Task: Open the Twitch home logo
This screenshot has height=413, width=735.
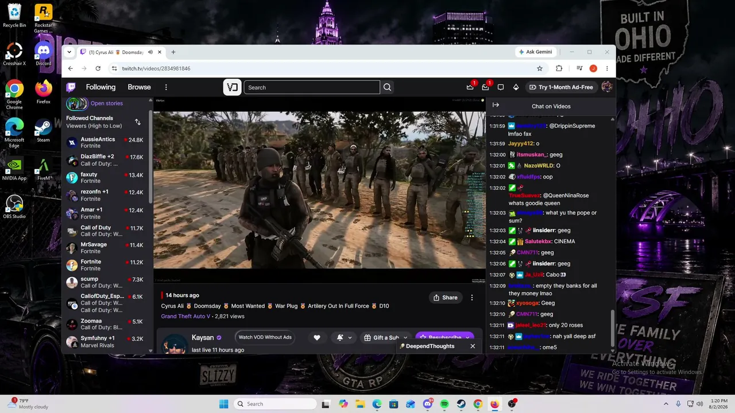Action: point(71,87)
